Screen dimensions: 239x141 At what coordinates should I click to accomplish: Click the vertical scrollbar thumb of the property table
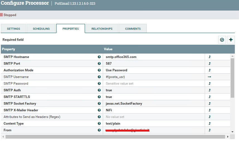[x=232, y=78]
